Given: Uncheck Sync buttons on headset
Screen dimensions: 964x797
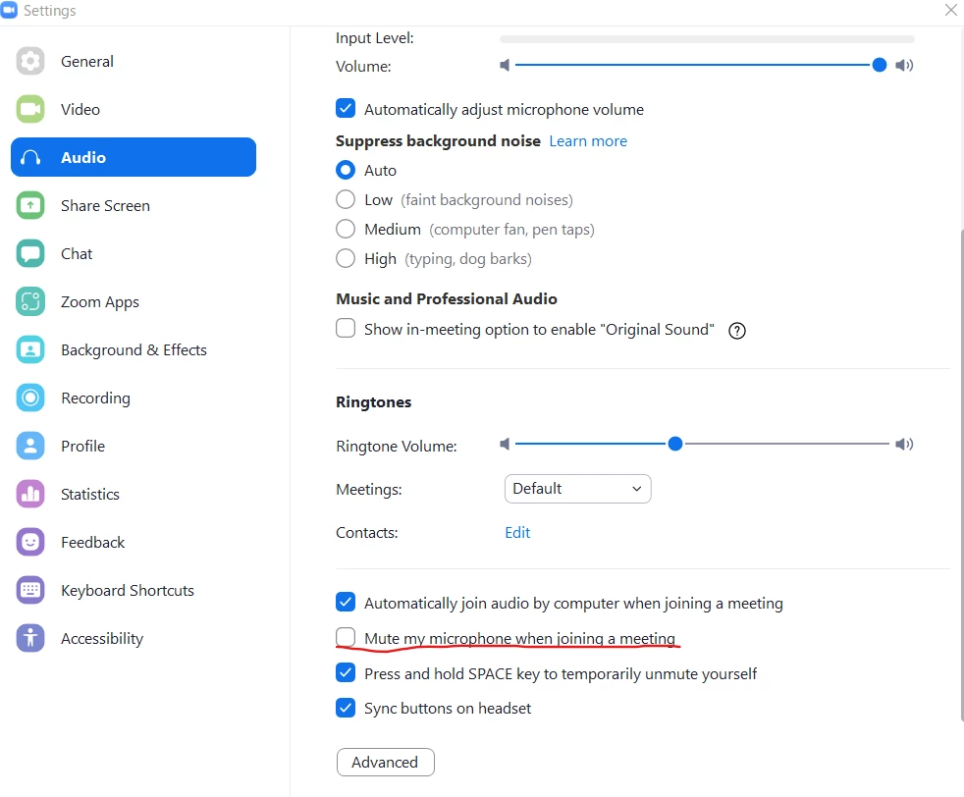Looking at the screenshot, I should coord(346,708).
